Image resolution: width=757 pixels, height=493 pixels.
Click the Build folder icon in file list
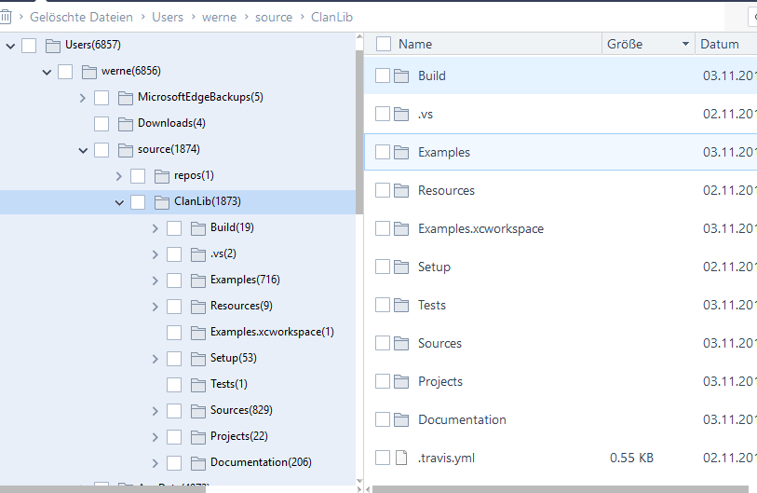401,75
